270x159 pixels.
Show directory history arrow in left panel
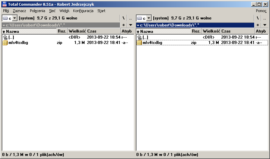pyautogui.click(x=130, y=25)
